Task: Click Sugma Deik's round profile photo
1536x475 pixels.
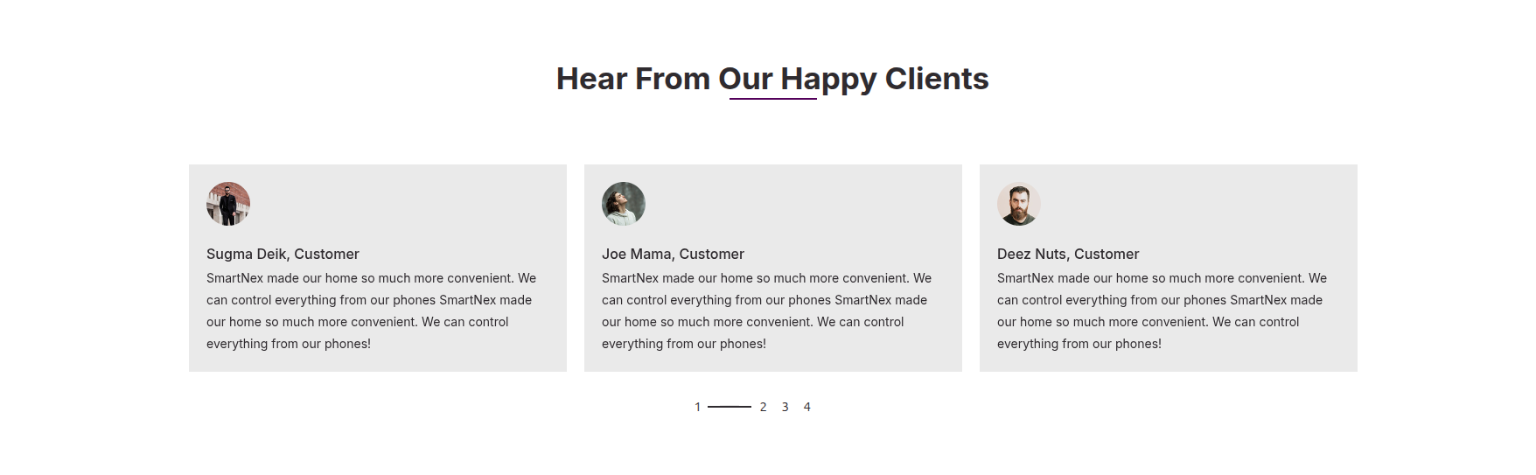Action: [228, 204]
